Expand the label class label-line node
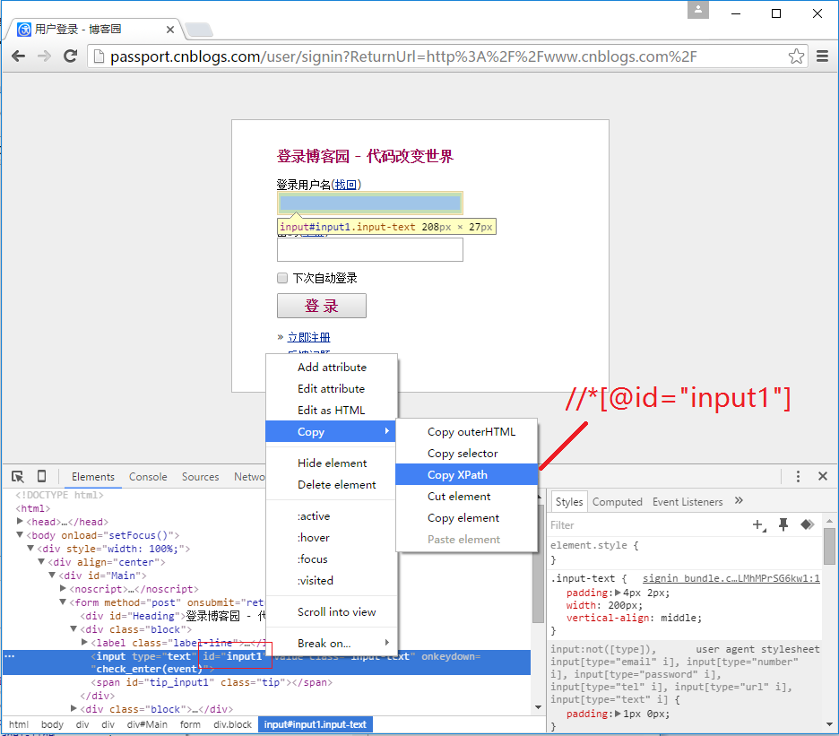839x736 pixels. pyautogui.click(x=84, y=642)
